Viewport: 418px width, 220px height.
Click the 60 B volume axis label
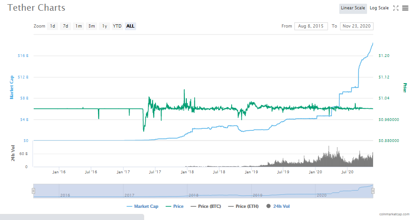[23, 154]
